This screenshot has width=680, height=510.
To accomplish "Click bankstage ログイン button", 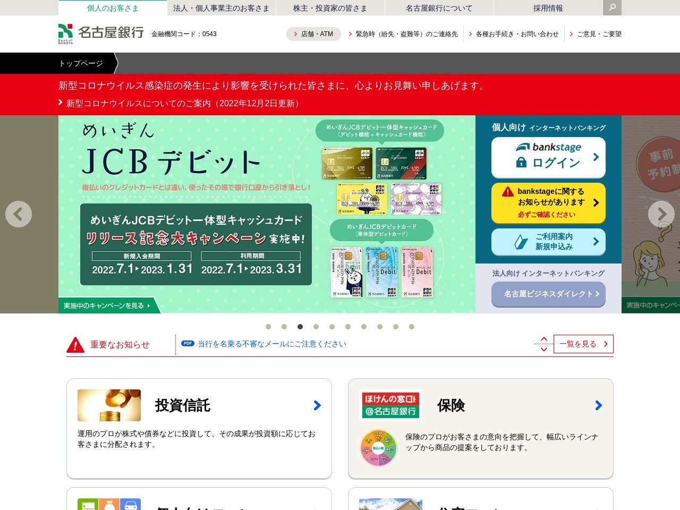I will pyautogui.click(x=548, y=157).
